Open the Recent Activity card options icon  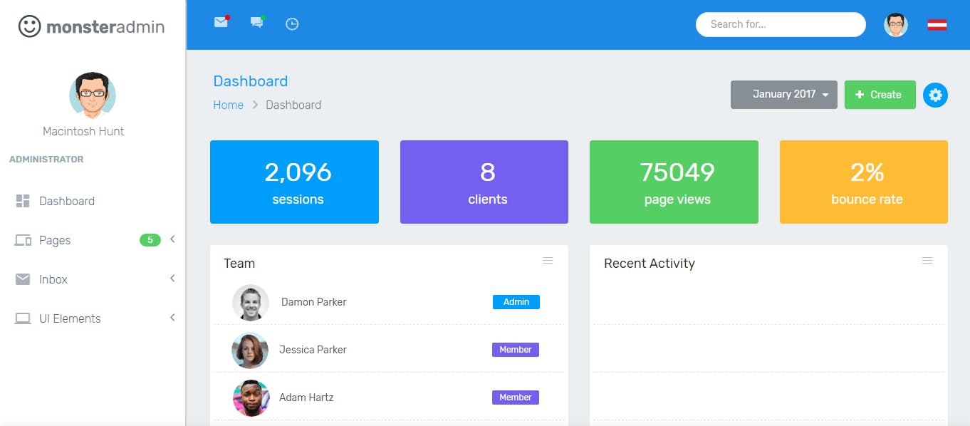pyautogui.click(x=927, y=261)
